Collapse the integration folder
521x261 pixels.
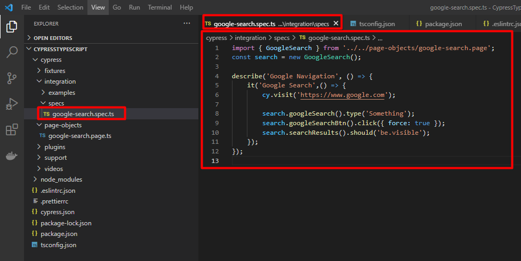(59, 81)
